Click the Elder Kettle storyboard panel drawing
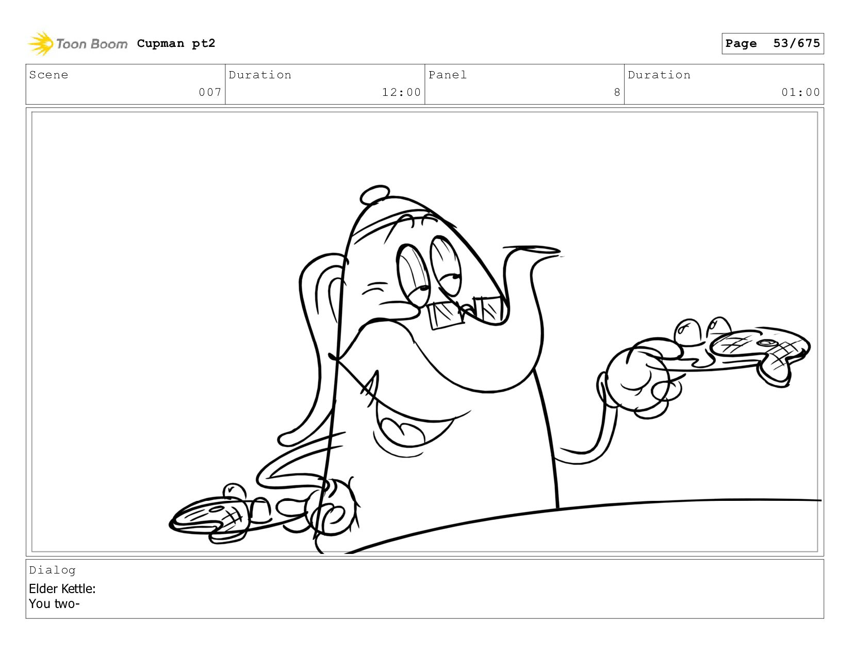Viewport: 851px width, 657px height. pos(425,332)
